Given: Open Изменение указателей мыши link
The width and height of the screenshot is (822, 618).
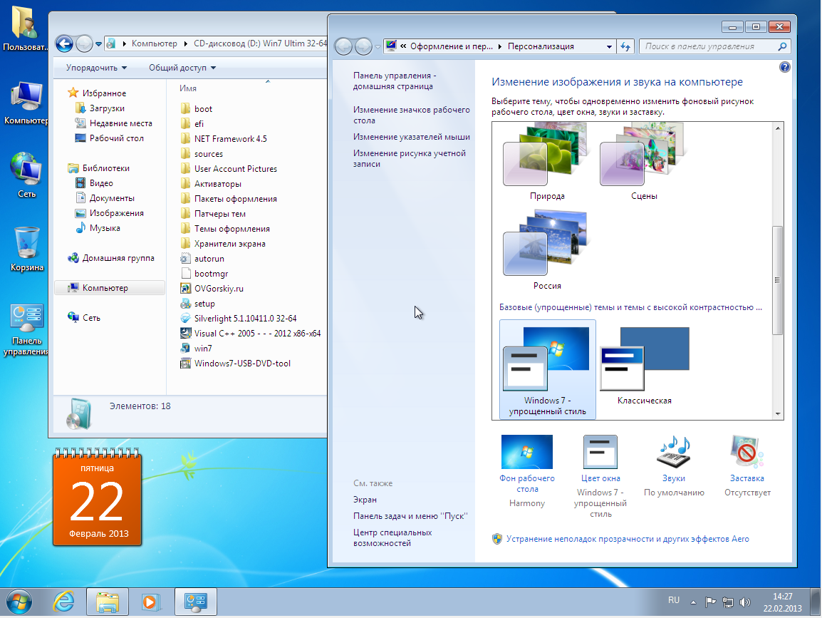Looking at the screenshot, I should pos(411,137).
